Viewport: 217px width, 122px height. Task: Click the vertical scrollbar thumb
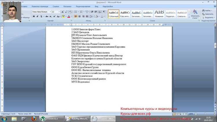[x=215, y=45]
